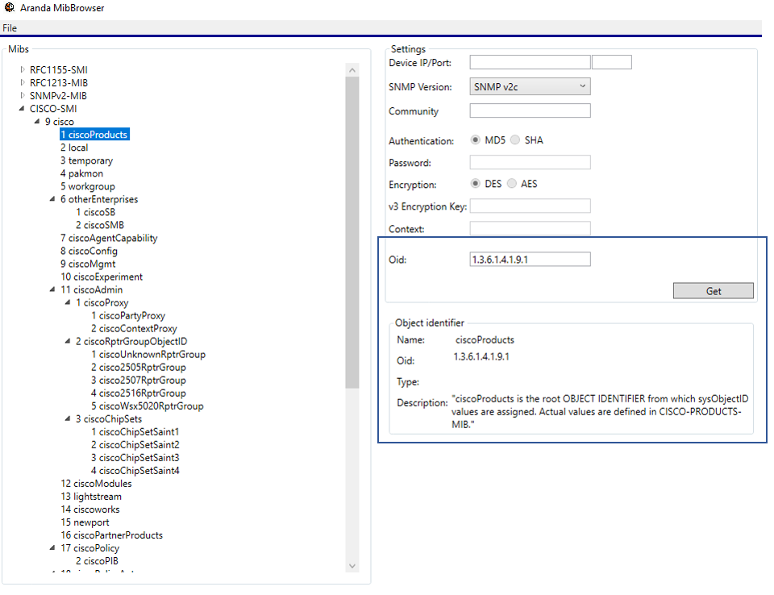
Task: Select DES encryption radio button
Action: point(475,184)
